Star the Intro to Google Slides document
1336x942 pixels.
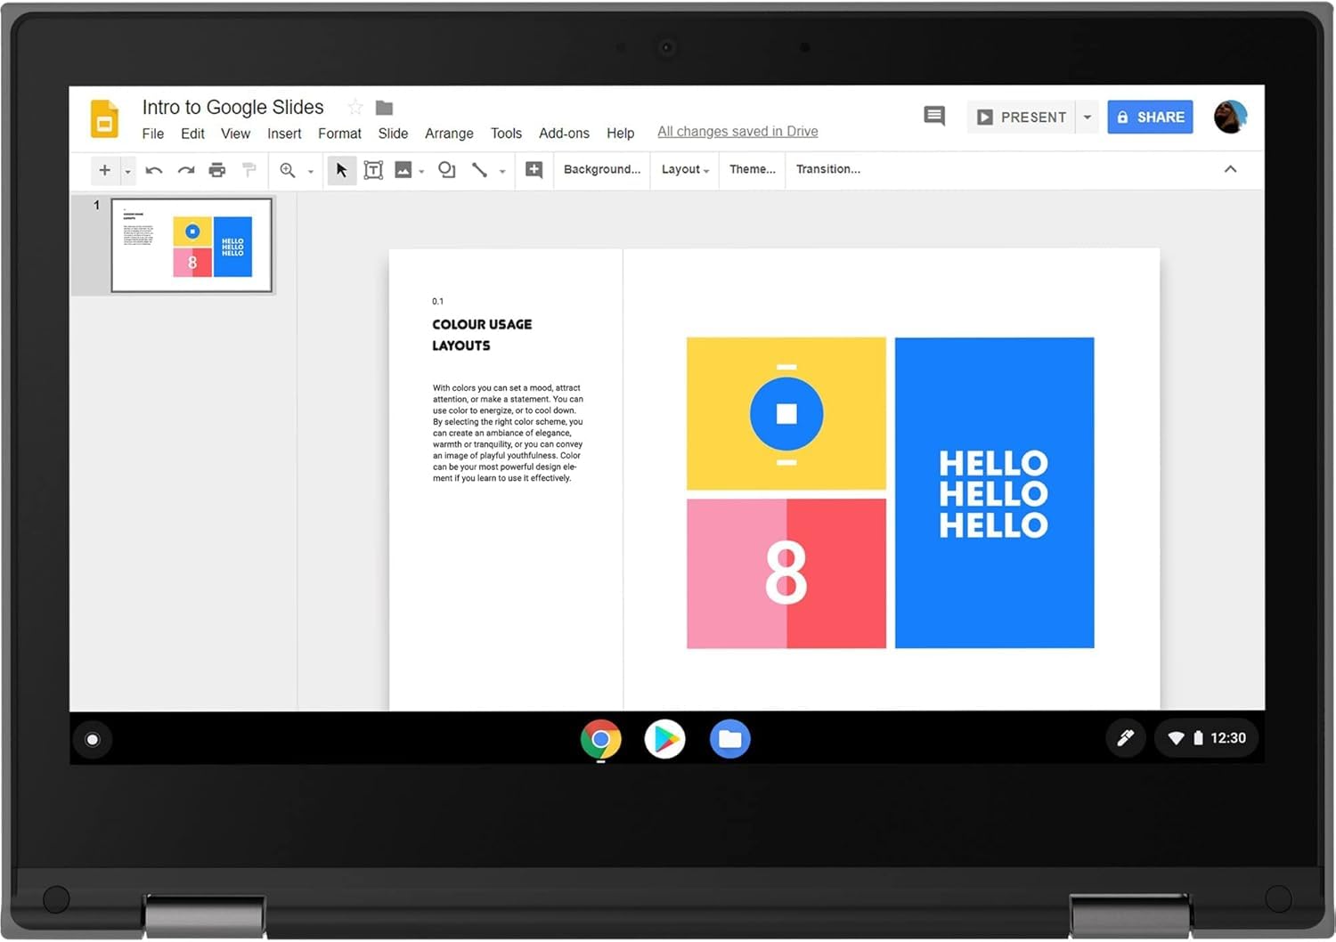[x=355, y=108]
